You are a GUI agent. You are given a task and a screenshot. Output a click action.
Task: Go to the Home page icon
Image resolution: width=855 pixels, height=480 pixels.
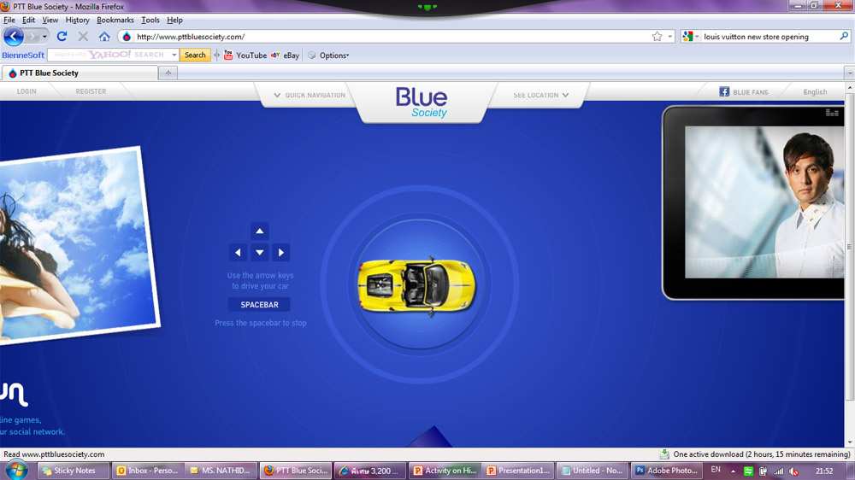pos(104,37)
